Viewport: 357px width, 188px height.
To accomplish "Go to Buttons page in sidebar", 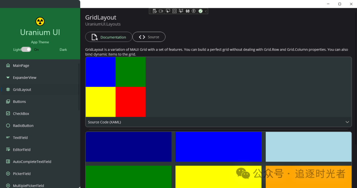I will pos(40,102).
